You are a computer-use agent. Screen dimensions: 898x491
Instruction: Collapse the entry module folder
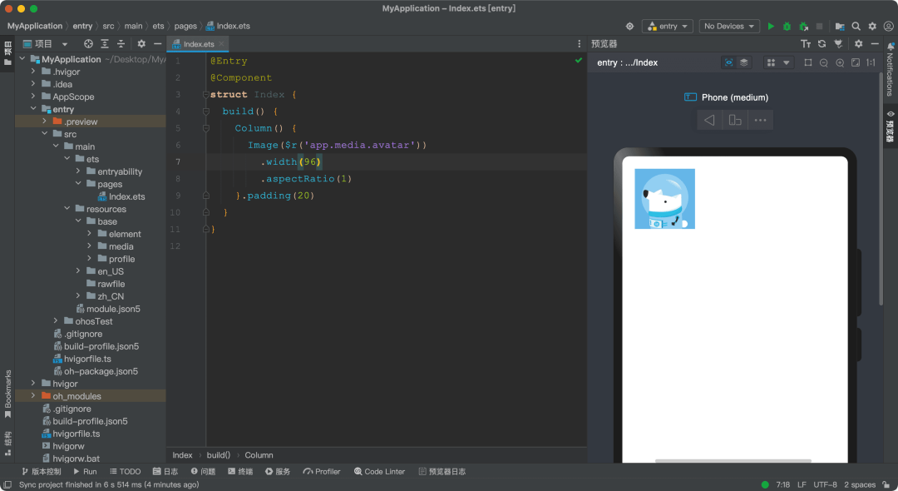coord(33,109)
